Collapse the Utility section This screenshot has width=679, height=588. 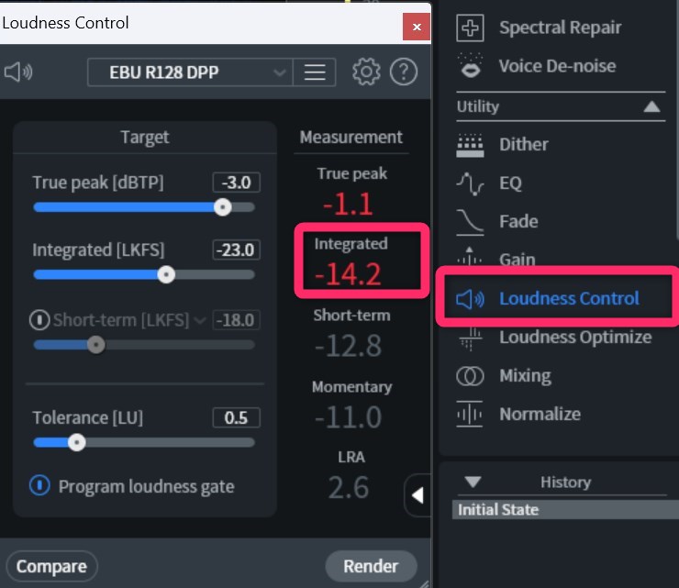[651, 106]
